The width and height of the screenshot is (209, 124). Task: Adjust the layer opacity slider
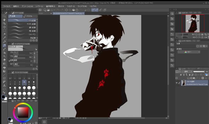coord(199,71)
